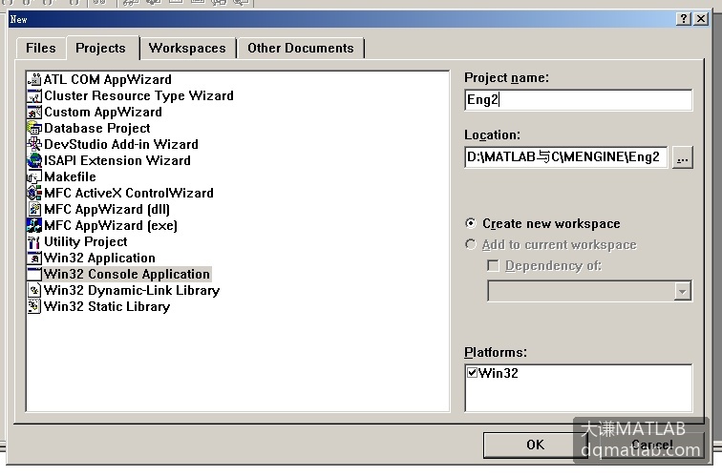Image resolution: width=722 pixels, height=476 pixels.
Task: Click the "Win32" platform label
Action: point(499,373)
